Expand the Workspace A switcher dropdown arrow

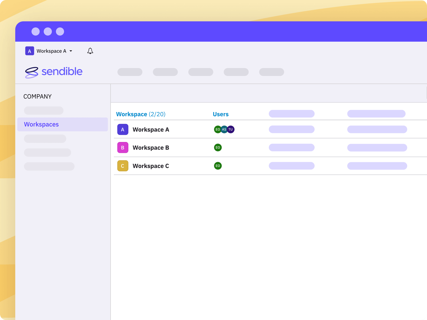click(x=71, y=51)
